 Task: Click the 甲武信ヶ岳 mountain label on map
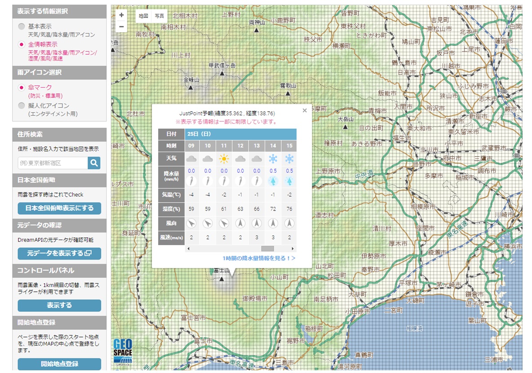coord(222,66)
